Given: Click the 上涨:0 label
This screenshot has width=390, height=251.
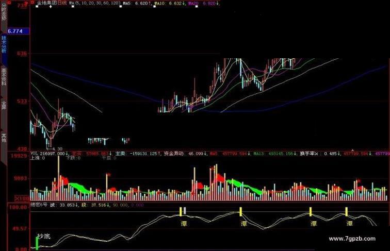Looking at the screenshot, I should click(x=38, y=158).
